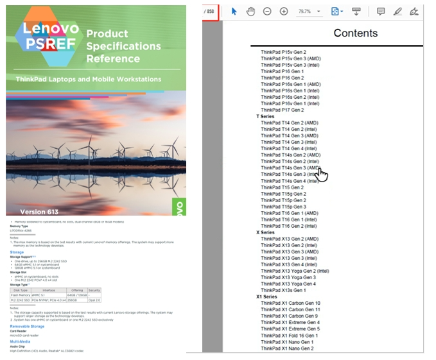This screenshot has height=360, width=436.
Task: Open ThinkPad X13 Gen 2 (AMD)
Action: (x=290, y=239)
